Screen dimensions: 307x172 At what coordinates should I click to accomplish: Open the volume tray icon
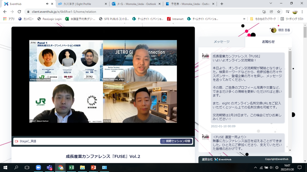pos(271,168)
